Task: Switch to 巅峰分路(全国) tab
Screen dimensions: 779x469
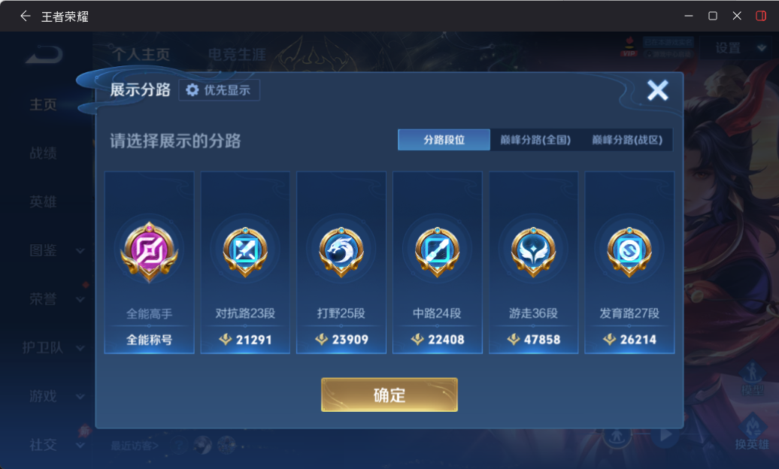Action: [x=535, y=140]
